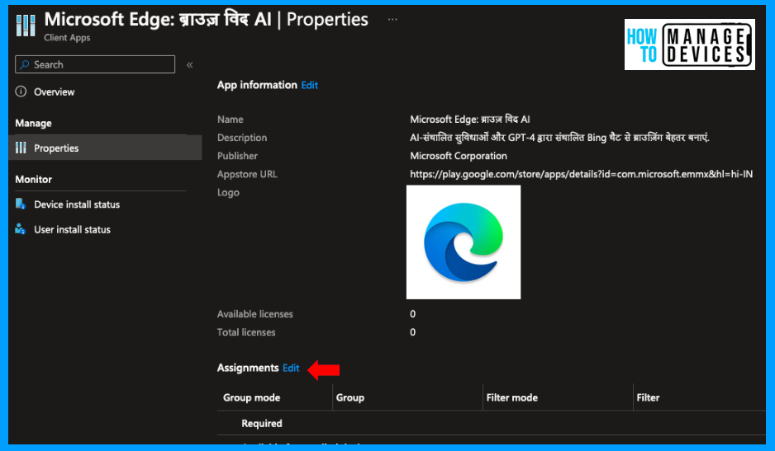Click the Appstore URL label
The width and height of the screenshot is (775, 451).
coord(247,174)
